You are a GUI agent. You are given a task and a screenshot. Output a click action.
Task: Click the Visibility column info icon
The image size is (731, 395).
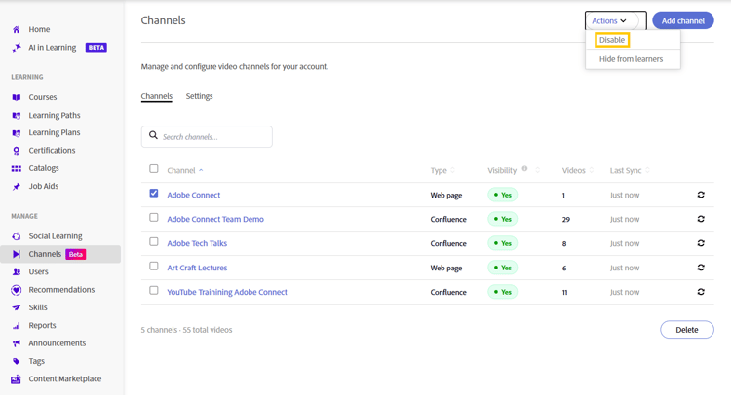coord(525,169)
